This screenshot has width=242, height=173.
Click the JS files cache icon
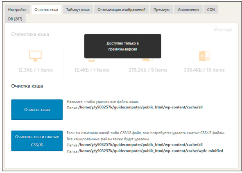pyautogui.click(x=204, y=56)
